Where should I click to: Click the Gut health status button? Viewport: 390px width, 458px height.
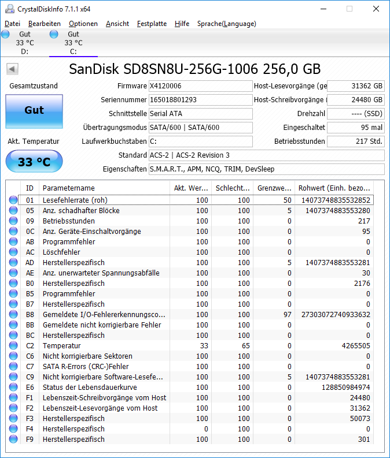click(34, 111)
